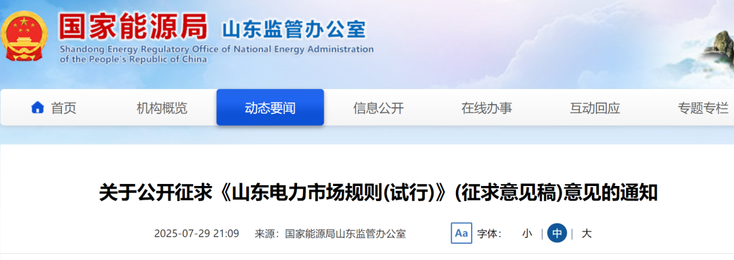This screenshot has width=734, height=260.
Task: Click the national emblem logo
Action: 24,35
